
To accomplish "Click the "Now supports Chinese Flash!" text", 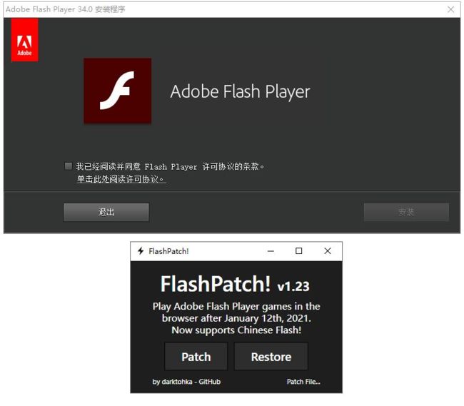I will point(236,330).
